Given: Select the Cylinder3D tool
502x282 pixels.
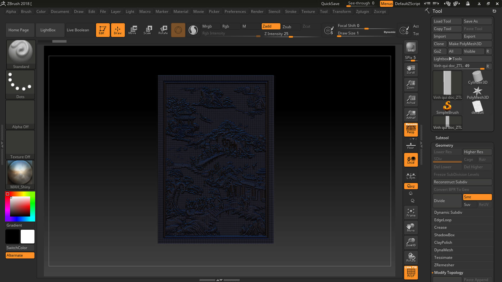Looking at the screenshot, I should (x=478, y=78).
